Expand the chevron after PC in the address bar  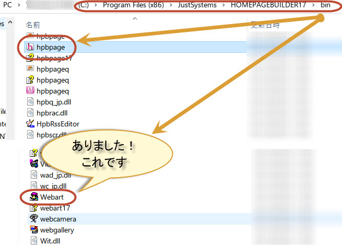19,5
